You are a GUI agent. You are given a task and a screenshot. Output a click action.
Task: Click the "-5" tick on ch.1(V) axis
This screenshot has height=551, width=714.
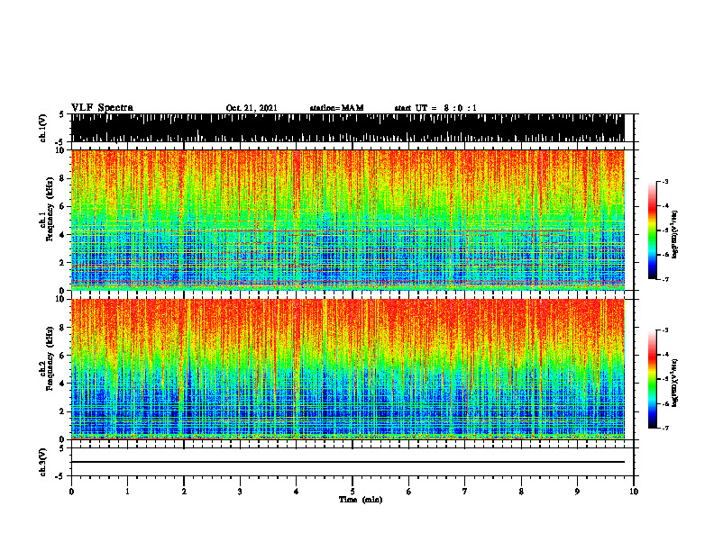coord(60,142)
